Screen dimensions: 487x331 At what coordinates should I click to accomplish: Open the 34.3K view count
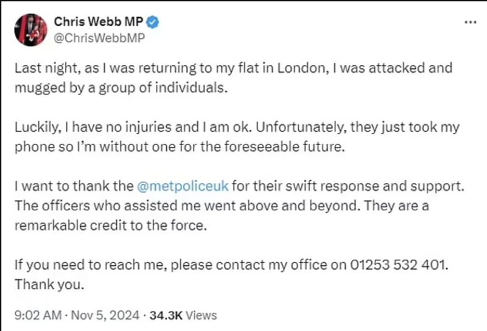coord(164,315)
